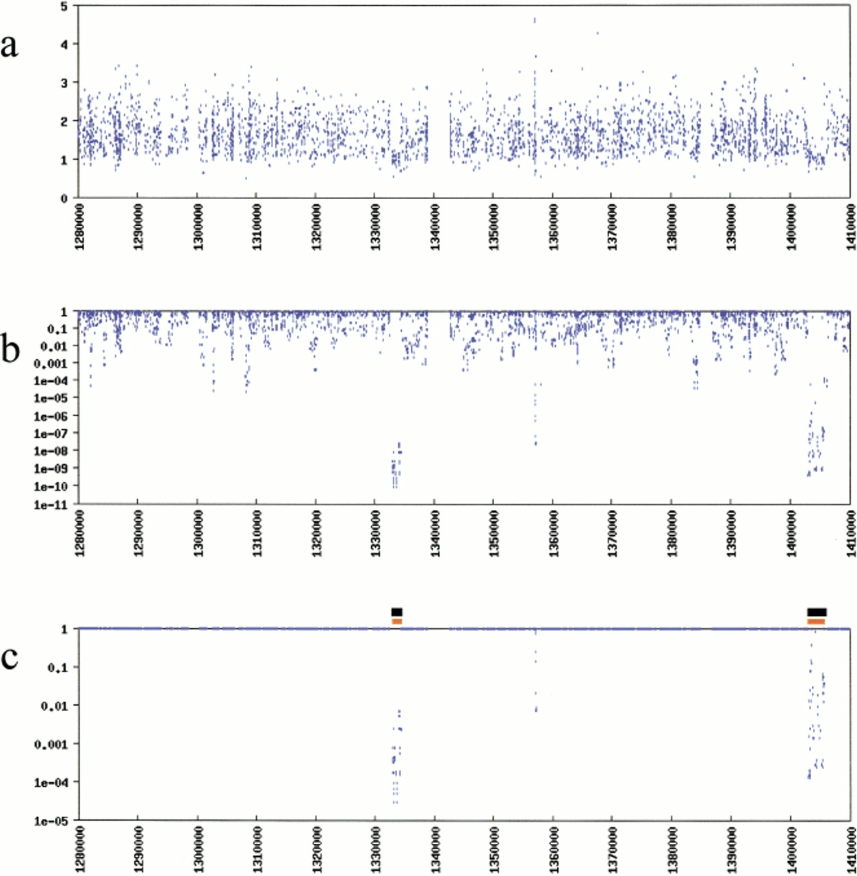Click the point cluster near 1404000 in panel b
This screenshot has width=857, height=876.
(816, 445)
